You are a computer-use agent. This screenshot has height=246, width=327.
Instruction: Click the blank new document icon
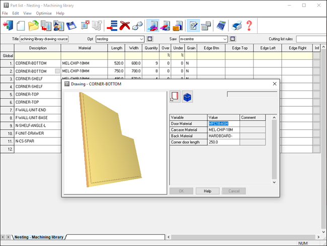[21, 25]
